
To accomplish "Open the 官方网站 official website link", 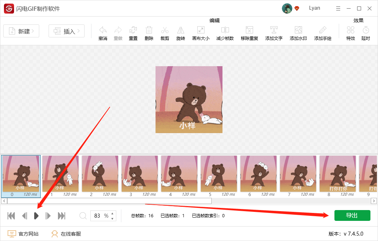I will point(23,234).
